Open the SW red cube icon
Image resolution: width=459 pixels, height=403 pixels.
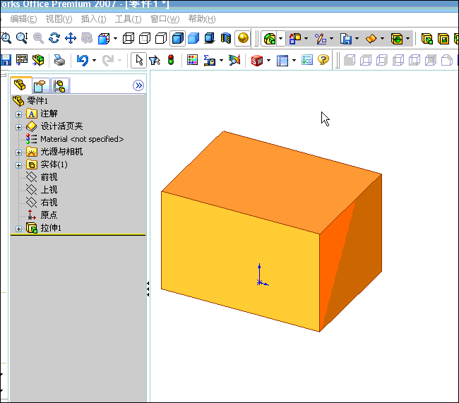[x=257, y=60]
